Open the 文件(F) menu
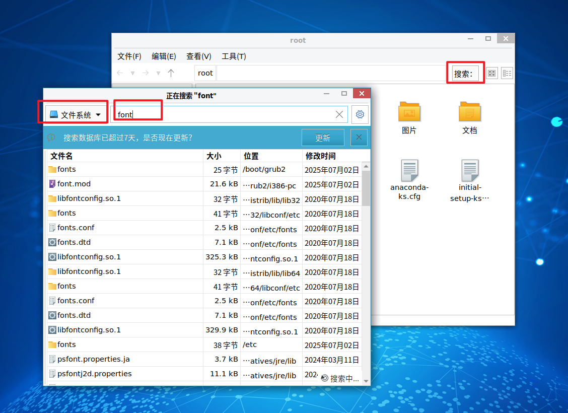This screenshot has width=568, height=413. 129,56
